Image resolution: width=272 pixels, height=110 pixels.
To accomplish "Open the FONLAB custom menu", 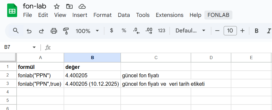I will (x=218, y=15).
